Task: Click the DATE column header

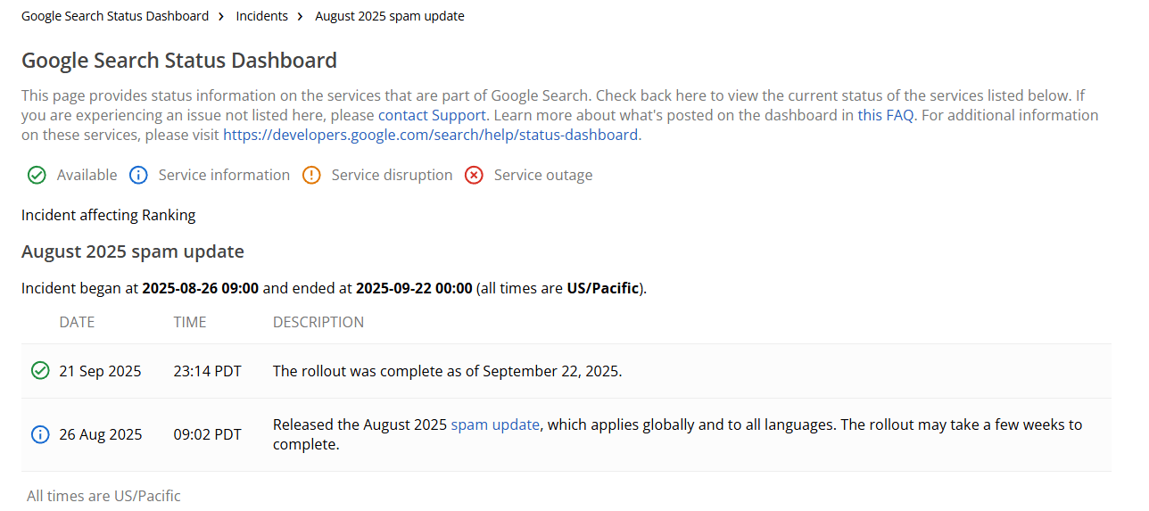Action: pyautogui.click(x=77, y=322)
